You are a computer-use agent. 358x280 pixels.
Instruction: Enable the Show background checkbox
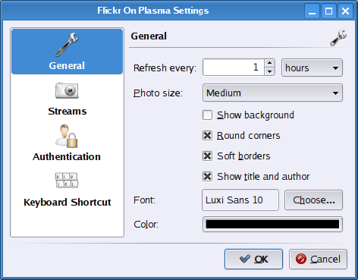(x=207, y=115)
